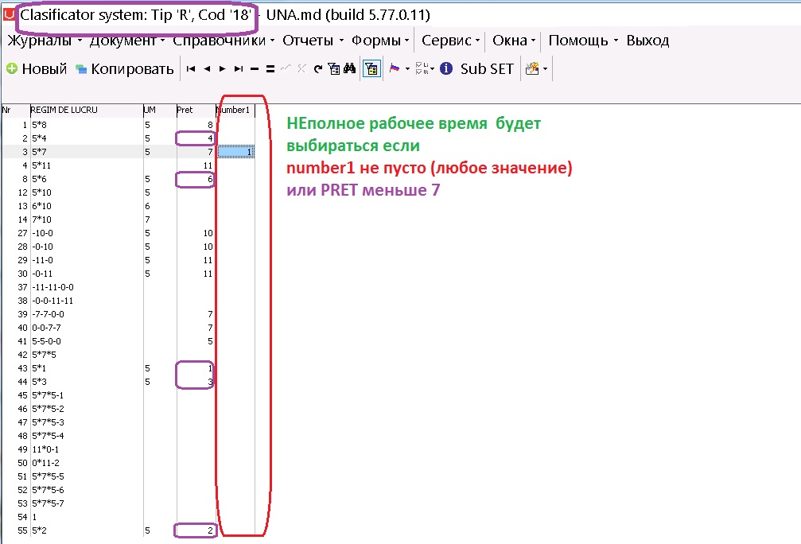This screenshot has width=801, height=544.
Task: Click Выход to exit
Action: pos(647,41)
